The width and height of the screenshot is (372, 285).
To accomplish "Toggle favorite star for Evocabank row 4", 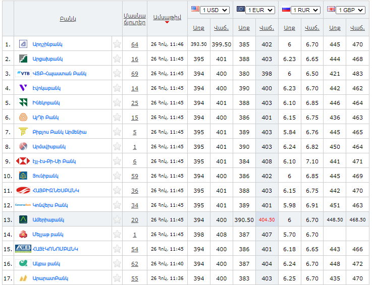I will 117,88.
